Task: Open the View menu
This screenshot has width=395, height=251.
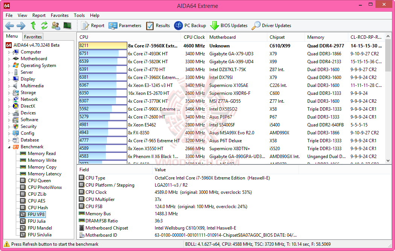Action: [23, 15]
